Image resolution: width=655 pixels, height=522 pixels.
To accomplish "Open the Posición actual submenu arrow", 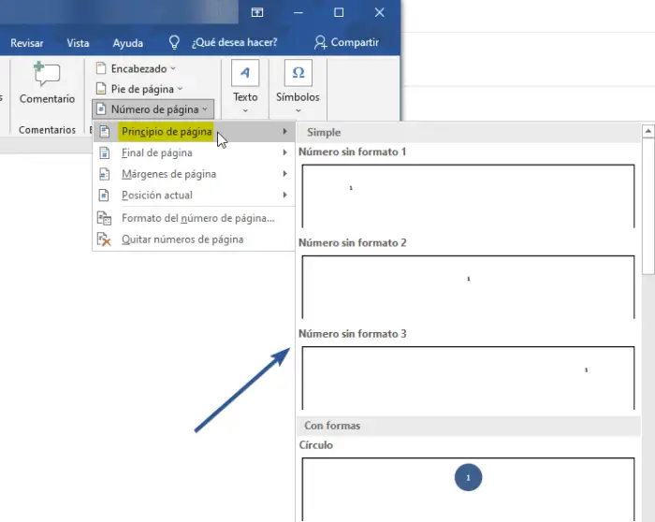I will (x=284, y=195).
